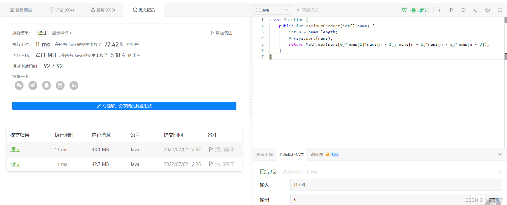Open the editor info icon
This screenshot has height=205, width=507.
tap(440, 10)
